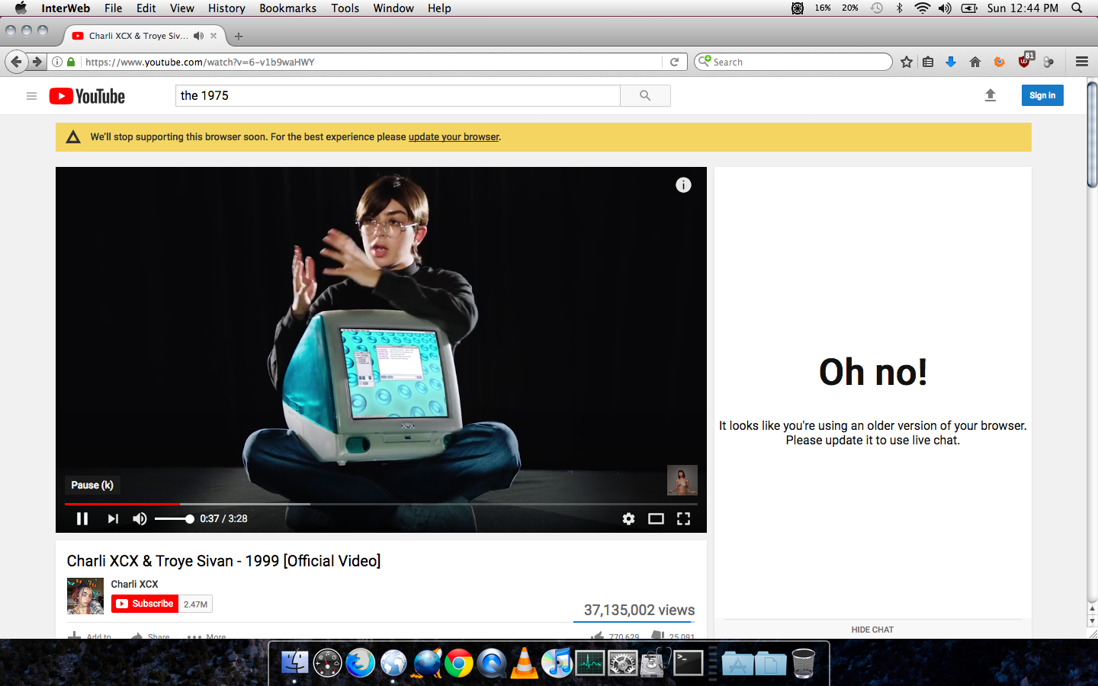
Task: Open iTunes from the Dock
Action: tap(557, 663)
